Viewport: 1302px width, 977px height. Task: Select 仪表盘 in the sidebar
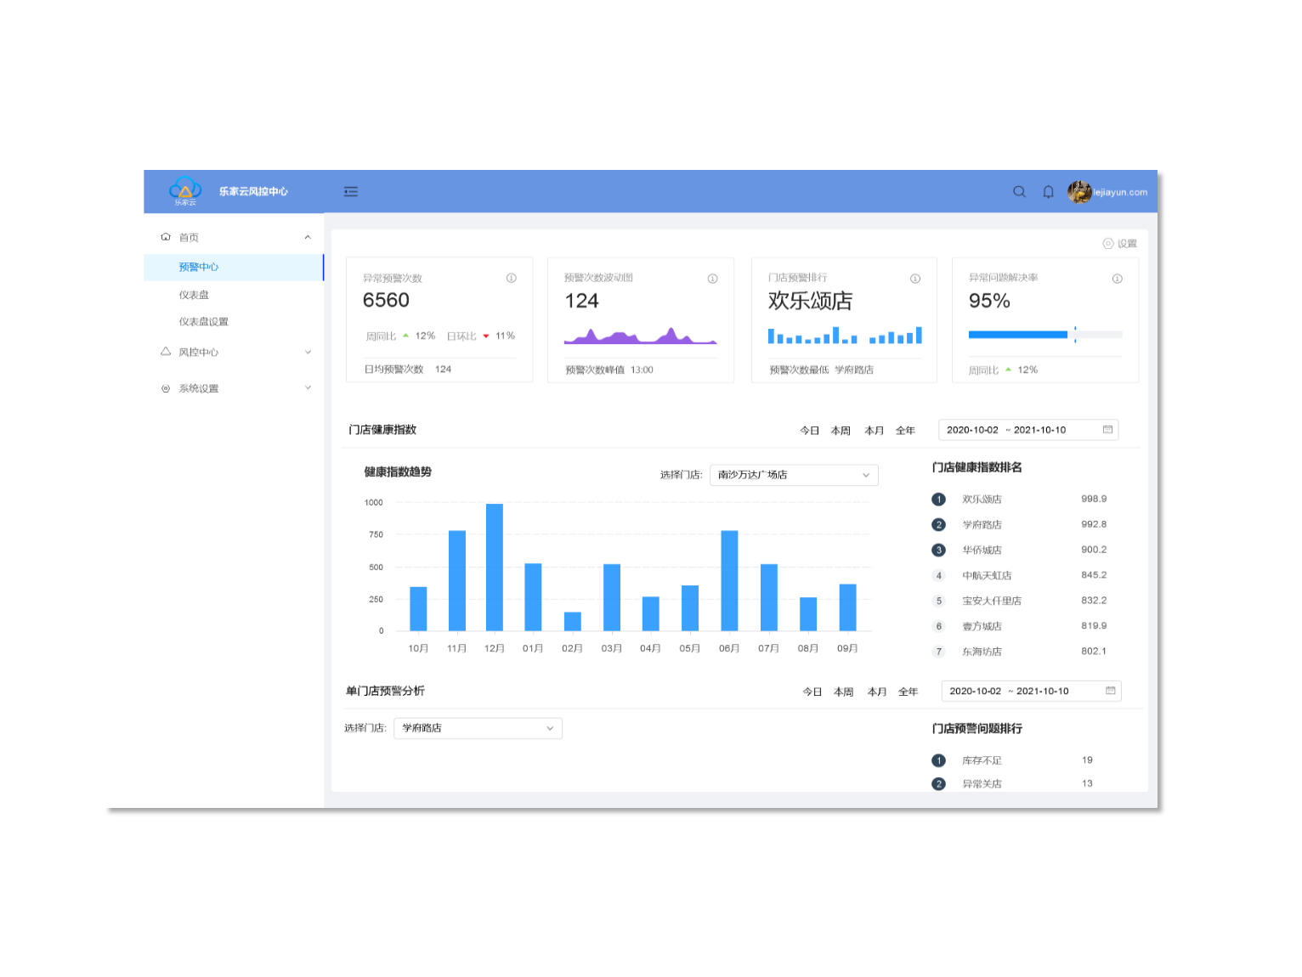(x=194, y=295)
